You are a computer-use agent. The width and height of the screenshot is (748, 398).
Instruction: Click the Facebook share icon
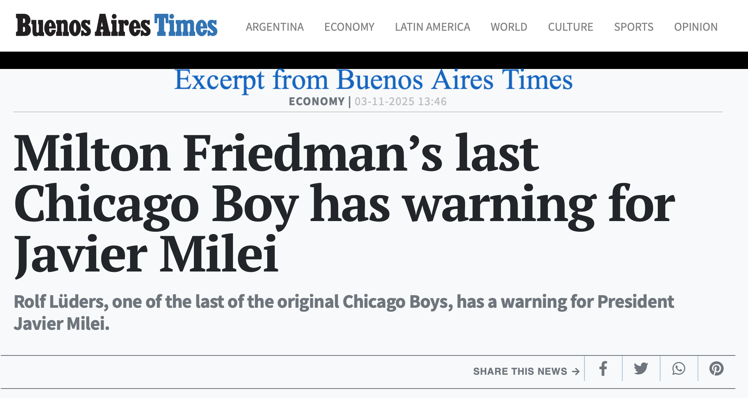click(603, 369)
